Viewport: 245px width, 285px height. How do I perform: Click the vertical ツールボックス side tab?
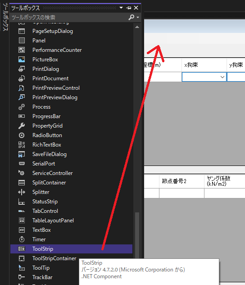5,17
